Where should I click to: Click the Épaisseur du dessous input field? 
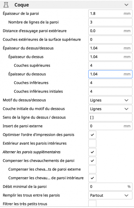click(110, 74)
